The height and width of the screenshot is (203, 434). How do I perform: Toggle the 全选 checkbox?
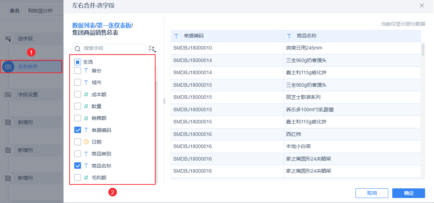pos(77,62)
